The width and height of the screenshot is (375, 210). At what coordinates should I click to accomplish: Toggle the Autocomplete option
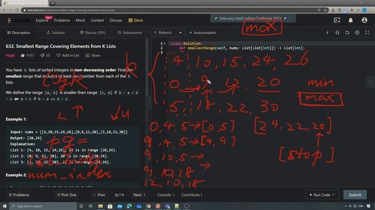(x=203, y=33)
